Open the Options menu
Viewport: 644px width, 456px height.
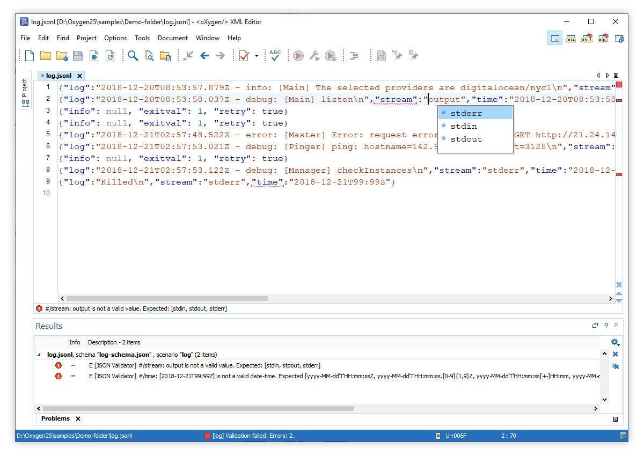115,38
